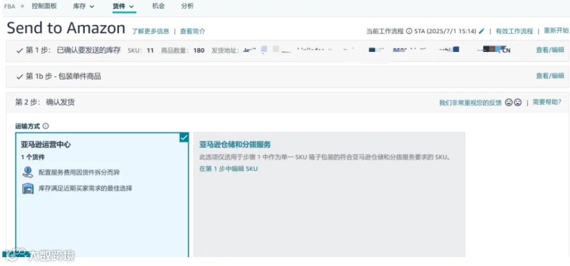The image size is (570, 266).
Task: Click the 1 个货件 text
Action: (x=33, y=157)
